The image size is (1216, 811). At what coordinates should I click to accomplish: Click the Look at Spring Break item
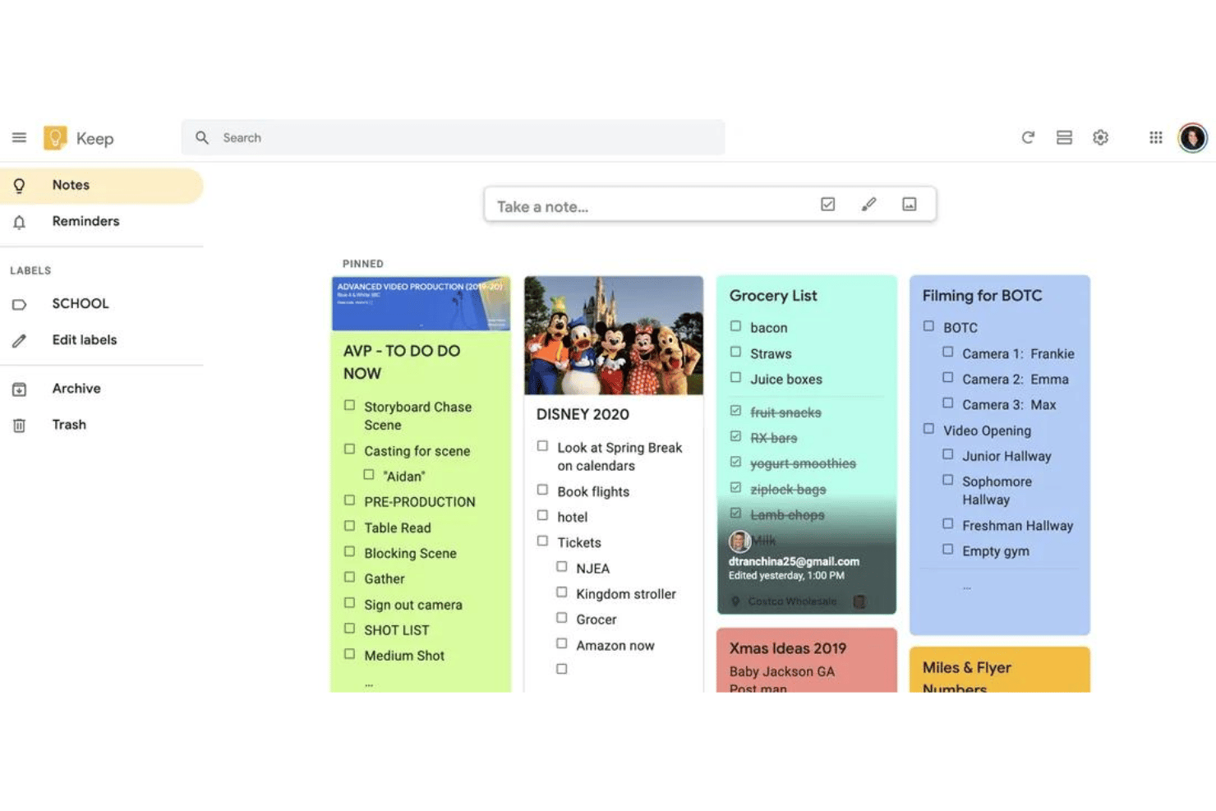coord(620,457)
